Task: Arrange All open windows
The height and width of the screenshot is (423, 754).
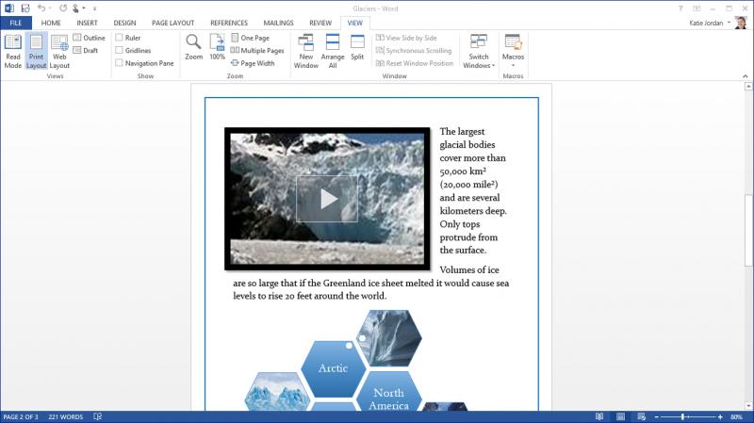Action: pyautogui.click(x=333, y=51)
